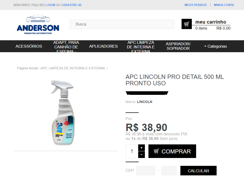
Task: Select APC LIMPEZA DE INTERNA E EXTERNA menu item
Action: (141, 46)
